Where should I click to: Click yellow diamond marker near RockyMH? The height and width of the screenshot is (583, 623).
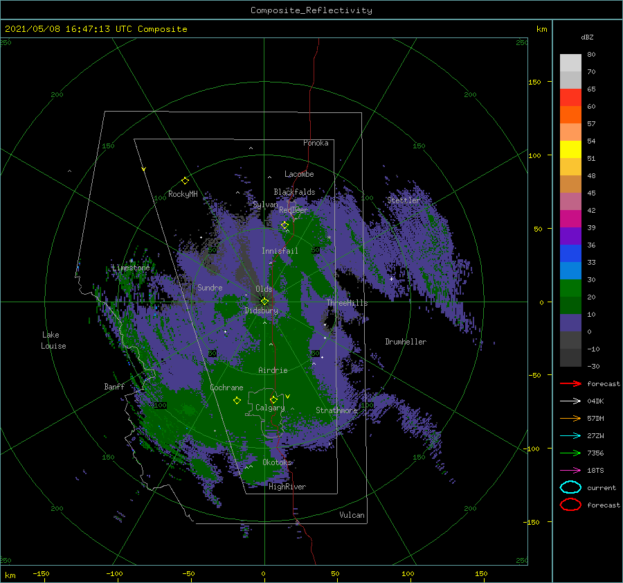[x=185, y=181]
